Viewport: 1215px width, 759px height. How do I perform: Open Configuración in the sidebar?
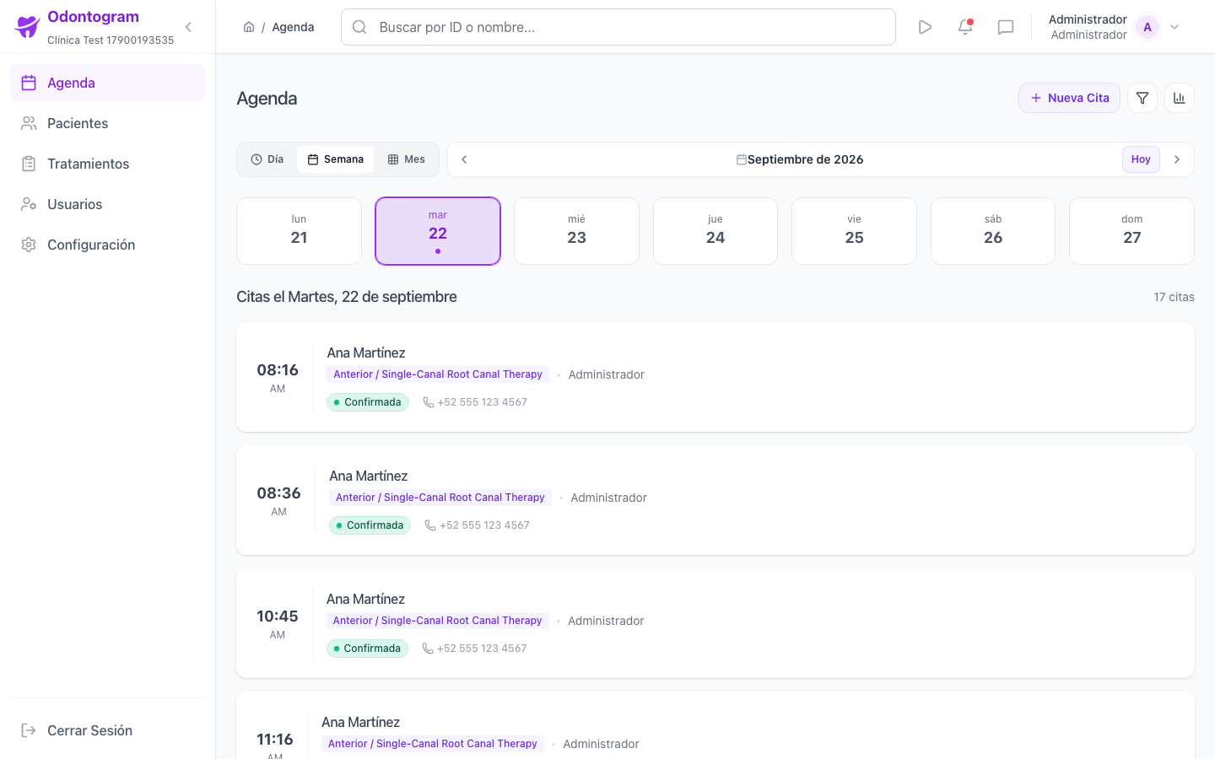[x=107, y=245]
